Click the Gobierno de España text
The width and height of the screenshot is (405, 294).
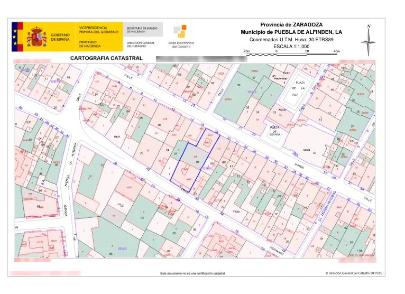click(x=60, y=37)
